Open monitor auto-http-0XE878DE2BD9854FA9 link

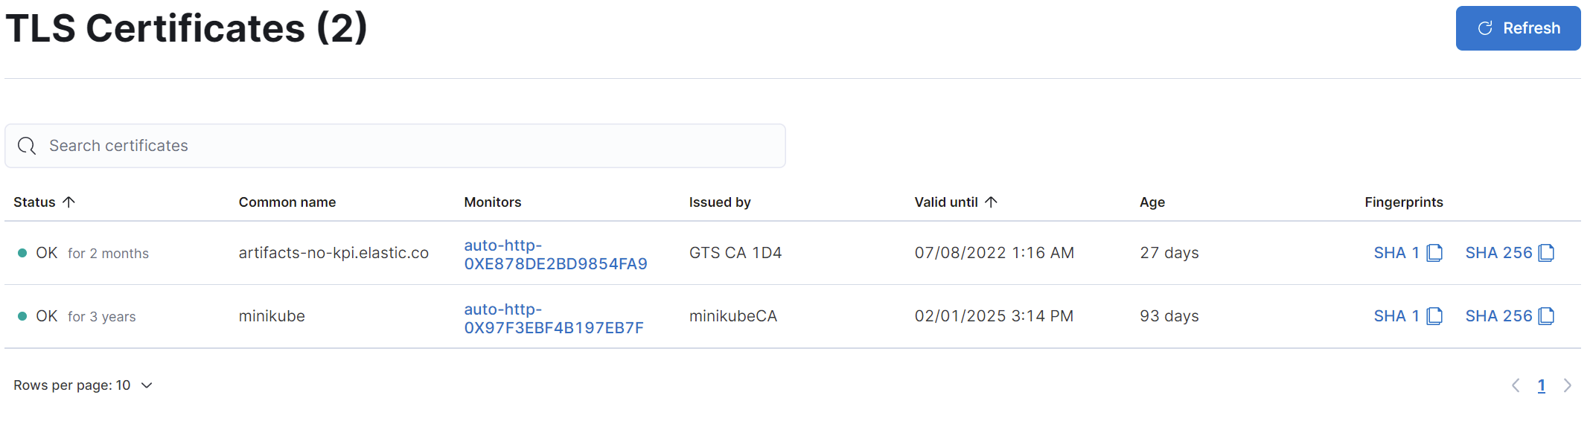pos(555,254)
